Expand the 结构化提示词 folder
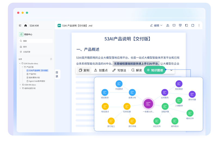 pos(20,88)
